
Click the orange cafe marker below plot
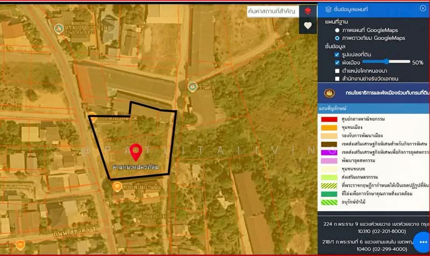[x=117, y=186]
